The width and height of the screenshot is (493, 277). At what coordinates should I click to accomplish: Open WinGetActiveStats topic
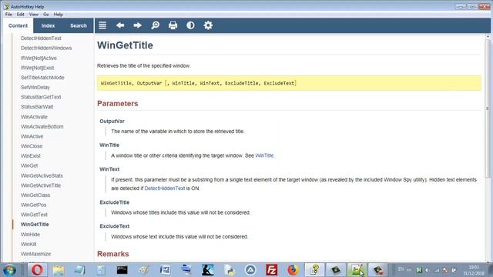[x=42, y=175]
